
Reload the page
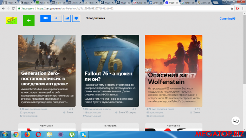coord(13,8)
